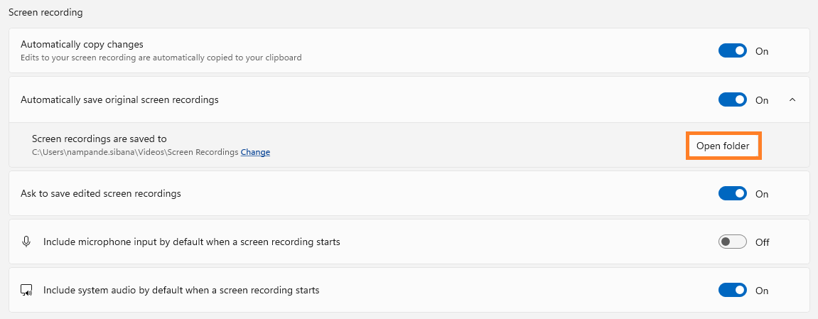The width and height of the screenshot is (818, 319).
Task: Click the Include system audio label text
Action: coord(181,290)
